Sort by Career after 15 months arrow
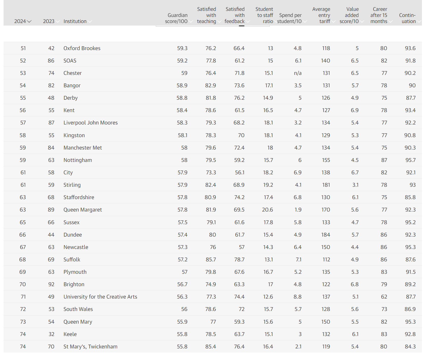 390,22
